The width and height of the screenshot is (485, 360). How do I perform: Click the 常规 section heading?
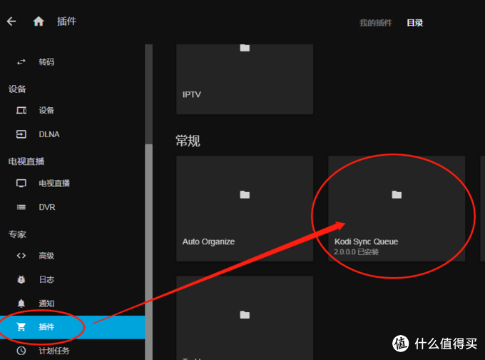[188, 141]
